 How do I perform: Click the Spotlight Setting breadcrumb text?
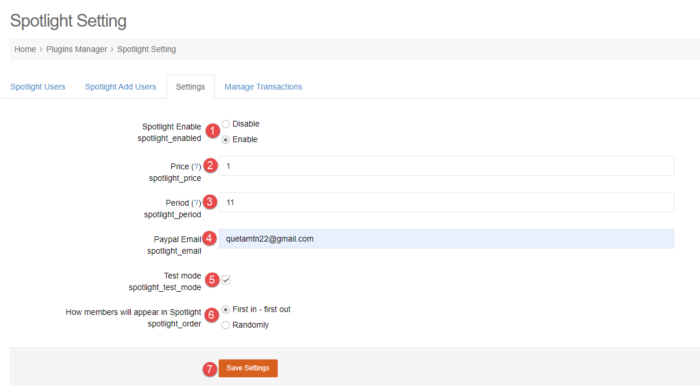point(146,49)
